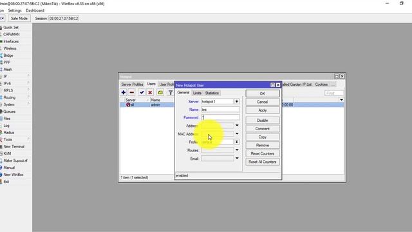Click the Apply button

[262, 110]
